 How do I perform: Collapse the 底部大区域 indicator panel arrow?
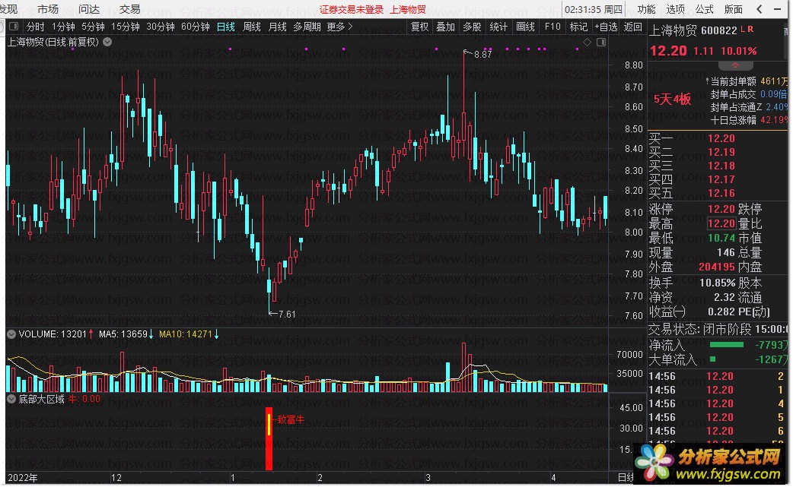pos(11,399)
